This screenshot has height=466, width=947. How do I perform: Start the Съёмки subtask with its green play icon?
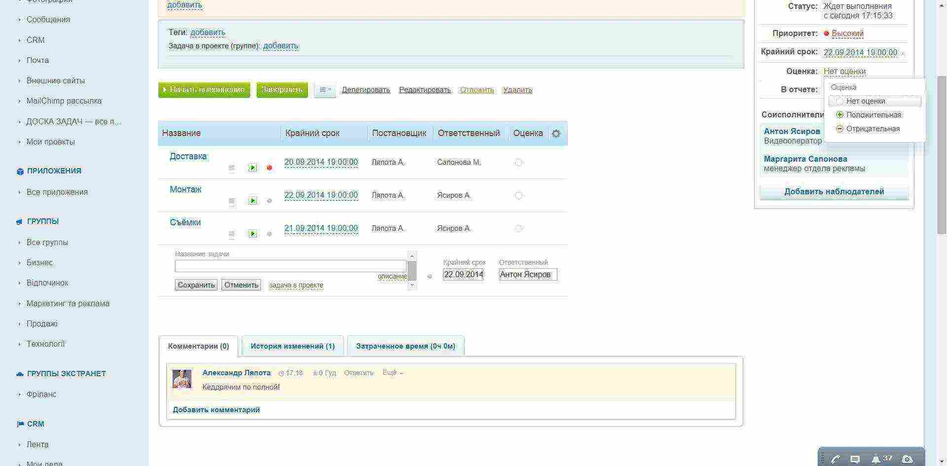coord(253,234)
